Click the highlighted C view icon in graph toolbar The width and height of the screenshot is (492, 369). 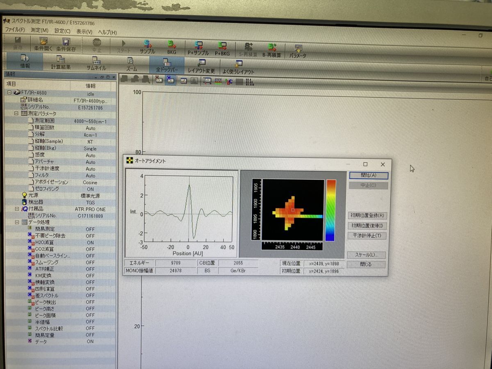(170, 80)
